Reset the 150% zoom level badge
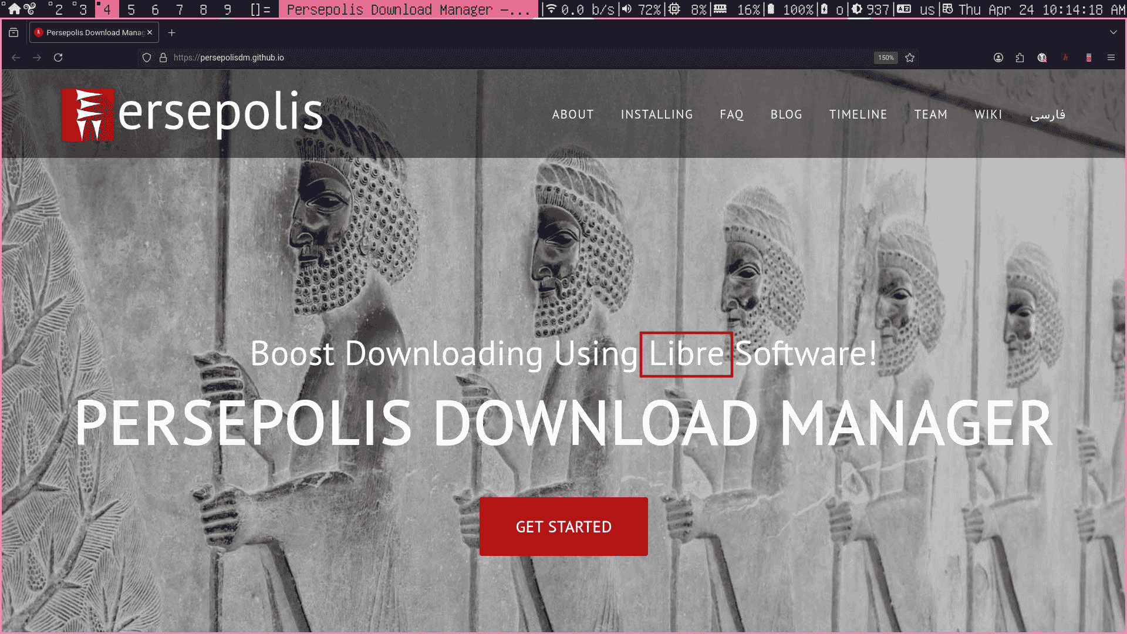Screen dimensions: 1127x634 [x=886, y=58]
